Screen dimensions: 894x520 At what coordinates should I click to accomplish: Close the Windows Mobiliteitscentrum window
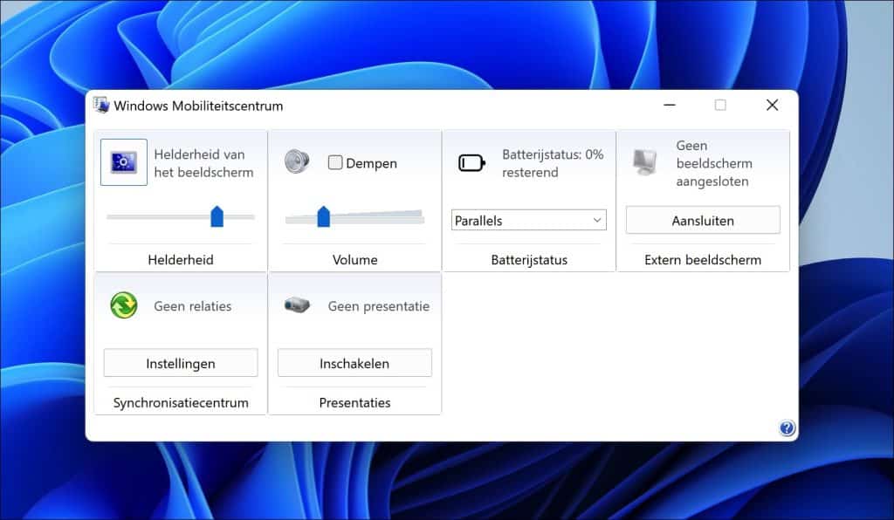pos(772,105)
